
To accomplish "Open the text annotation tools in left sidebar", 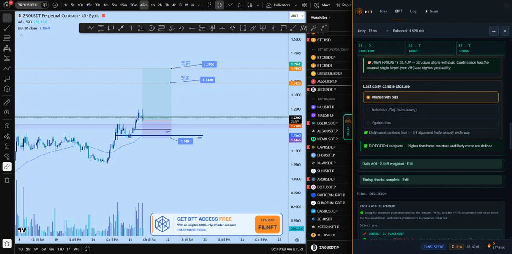I will (7, 79).
